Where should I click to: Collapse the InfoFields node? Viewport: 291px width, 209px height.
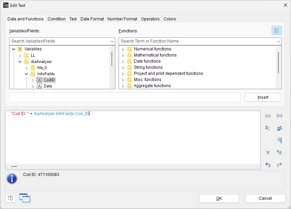[x=27, y=74]
